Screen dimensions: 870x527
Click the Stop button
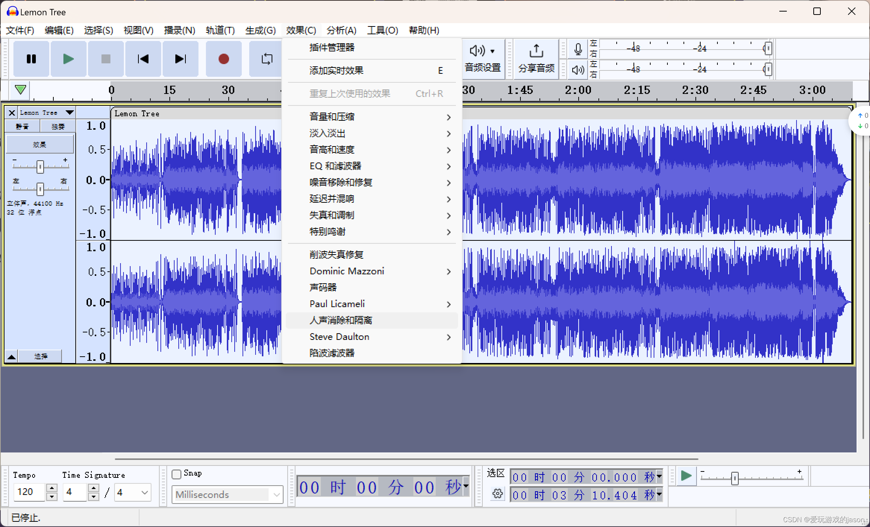click(106, 59)
